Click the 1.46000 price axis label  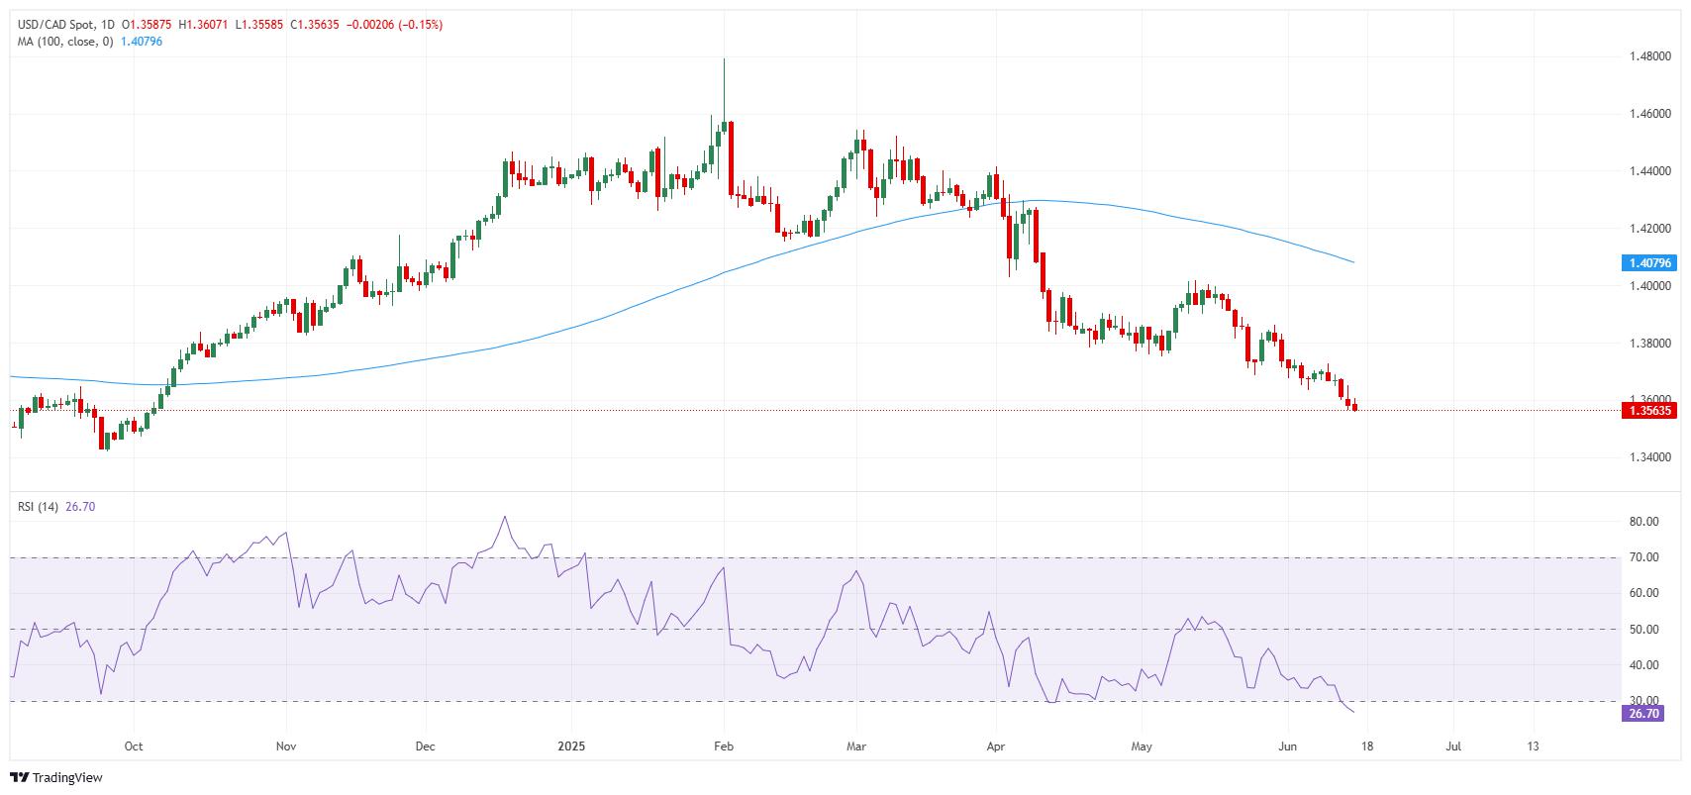[x=1649, y=115]
